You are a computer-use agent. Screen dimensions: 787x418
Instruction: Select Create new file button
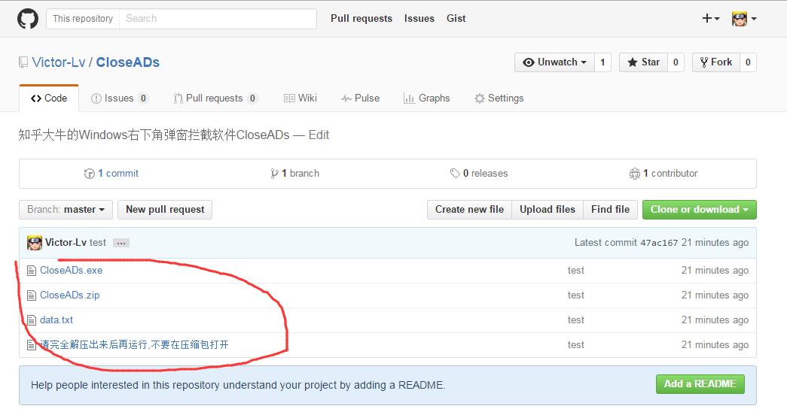pyautogui.click(x=469, y=210)
